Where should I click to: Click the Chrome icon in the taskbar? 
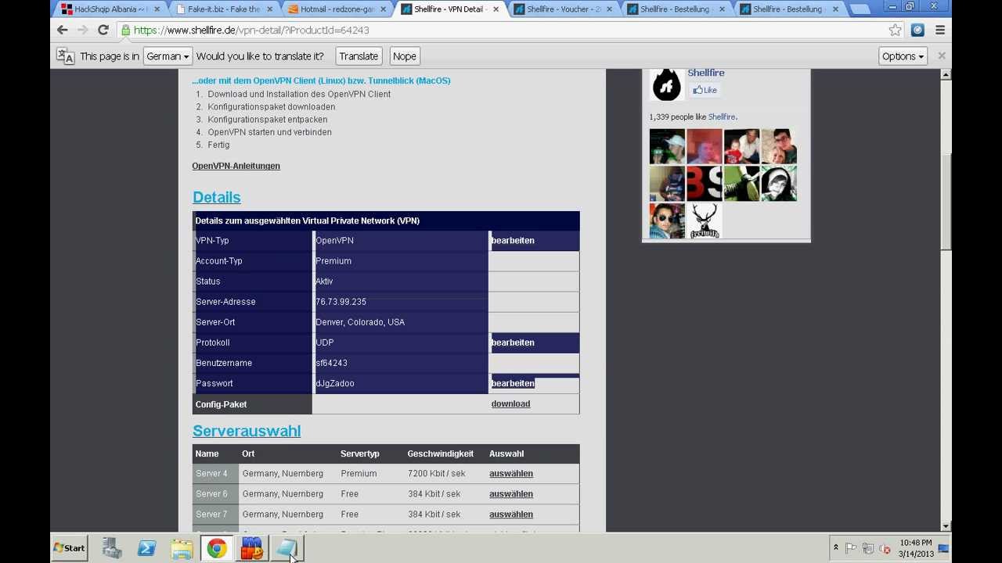[x=217, y=548]
